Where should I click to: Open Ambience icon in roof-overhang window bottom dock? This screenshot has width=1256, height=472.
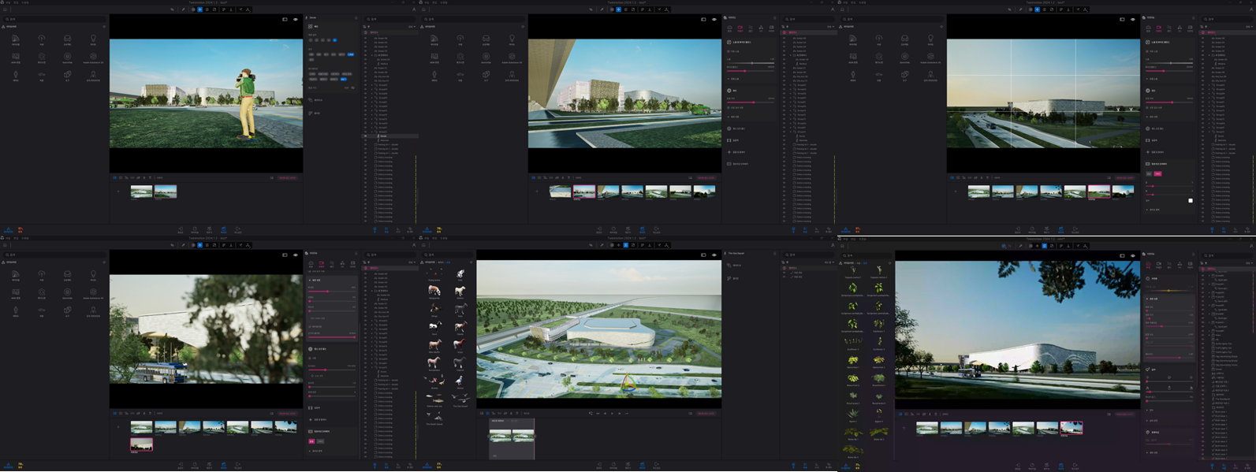[613, 229]
